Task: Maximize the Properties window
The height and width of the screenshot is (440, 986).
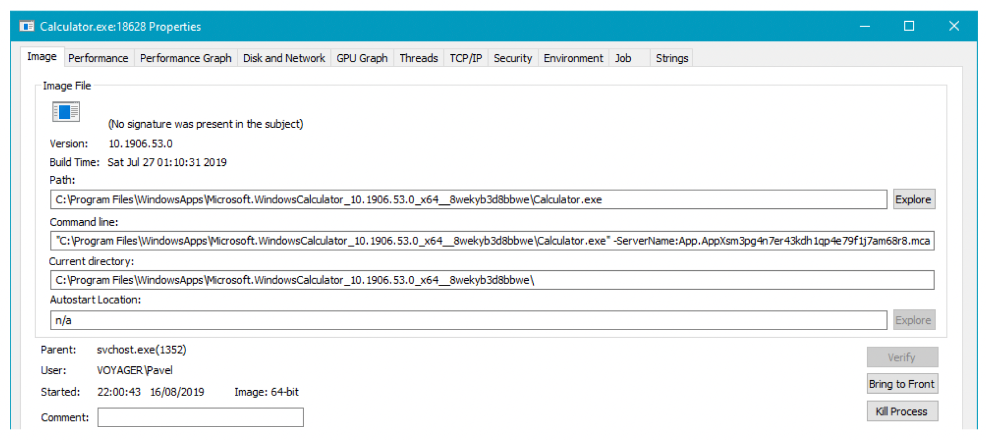Action: tap(909, 26)
